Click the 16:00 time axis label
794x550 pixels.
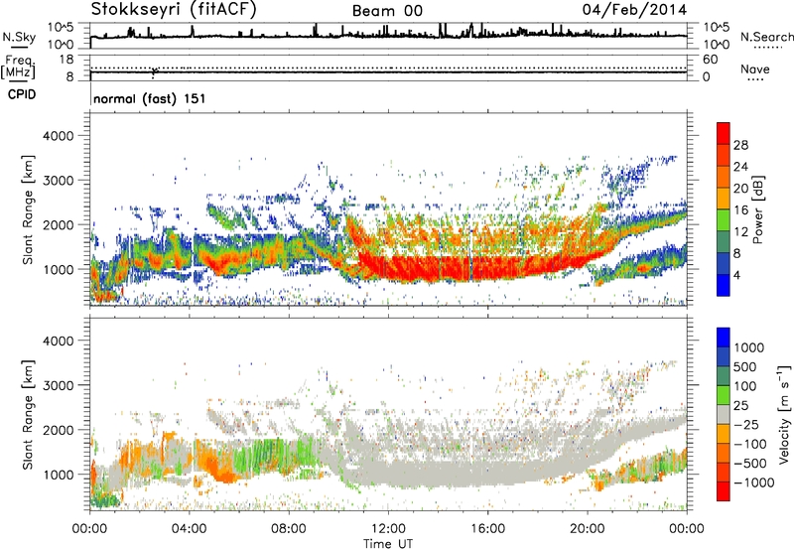[x=487, y=529]
